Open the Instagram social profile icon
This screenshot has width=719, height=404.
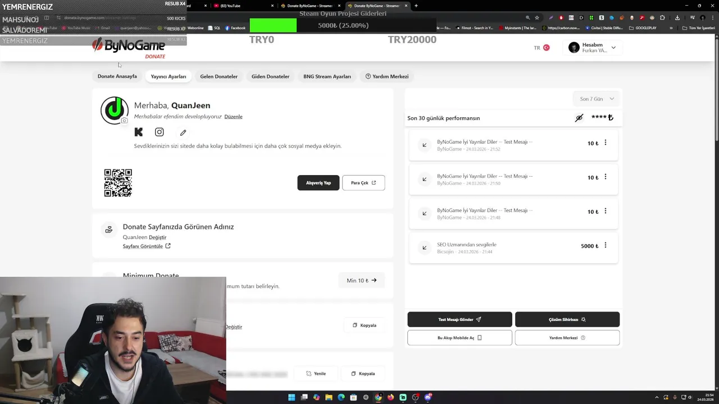(160, 132)
